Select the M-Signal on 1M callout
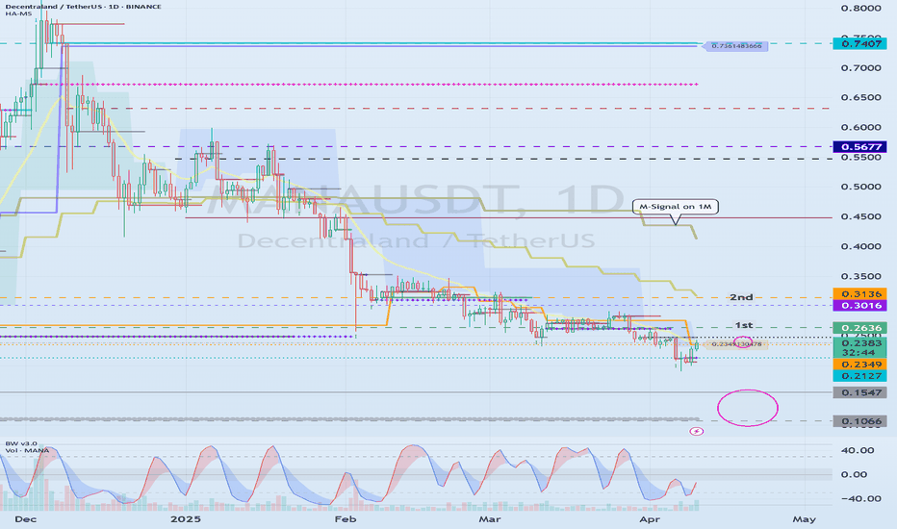897x529 pixels. [x=676, y=207]
